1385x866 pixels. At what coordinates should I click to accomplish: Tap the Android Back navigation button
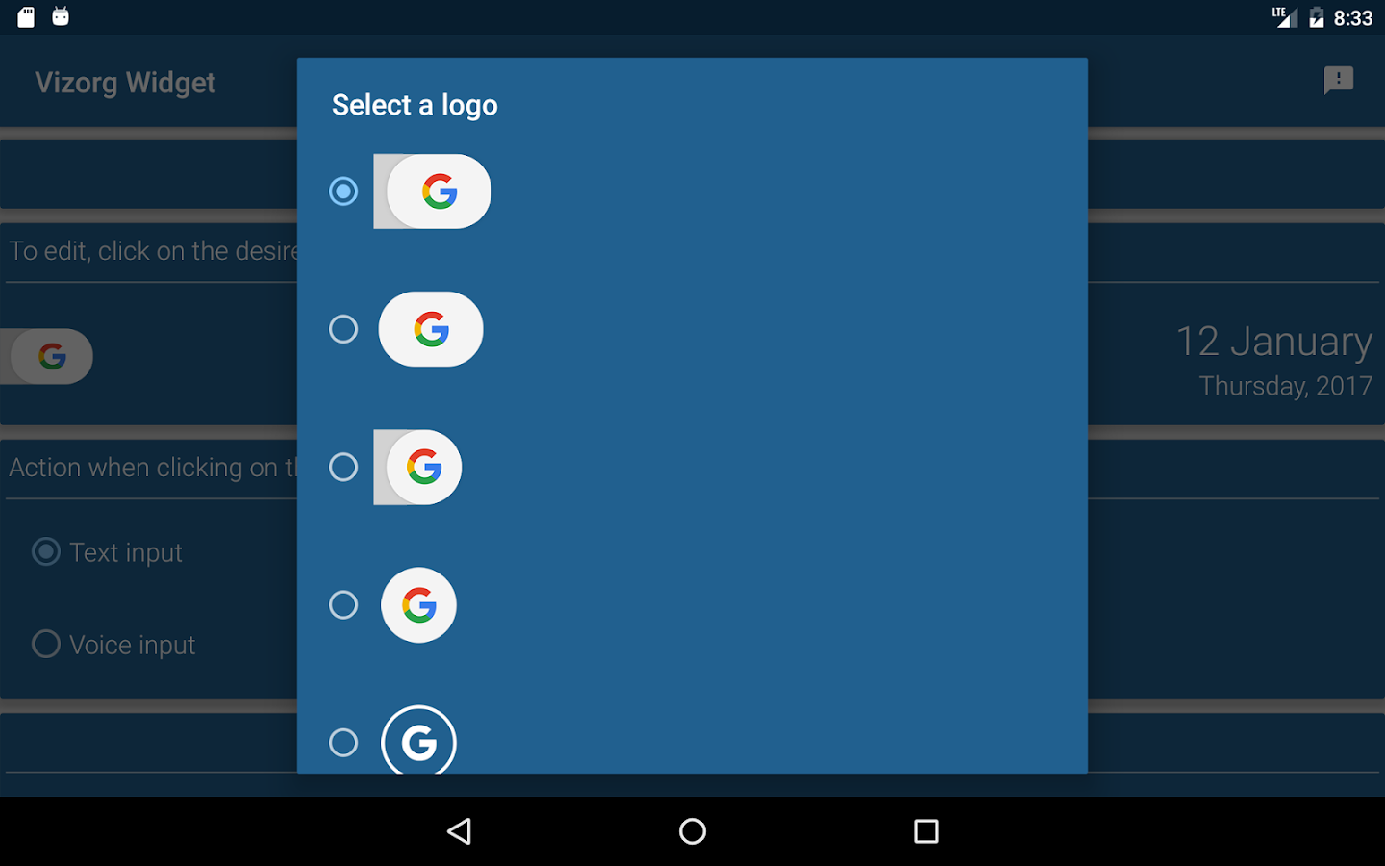tap(460, 831)
